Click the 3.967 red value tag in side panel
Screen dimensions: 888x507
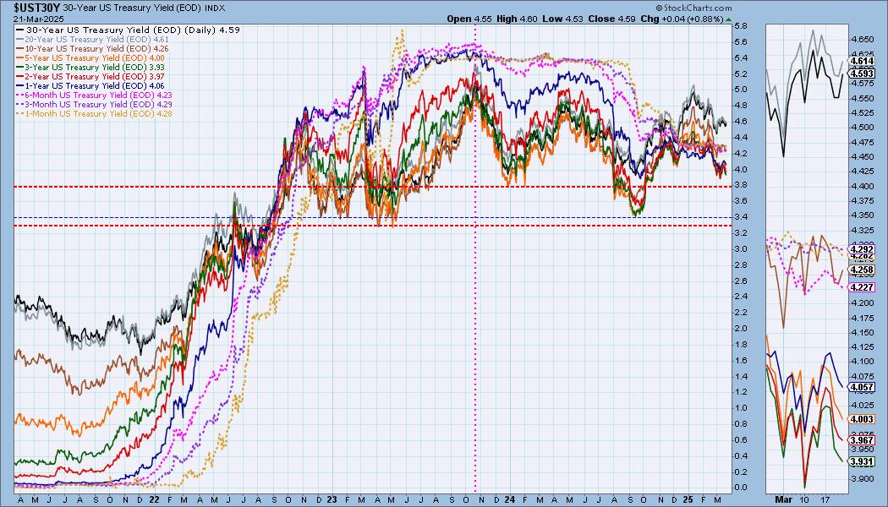click(x=862, y=439)
